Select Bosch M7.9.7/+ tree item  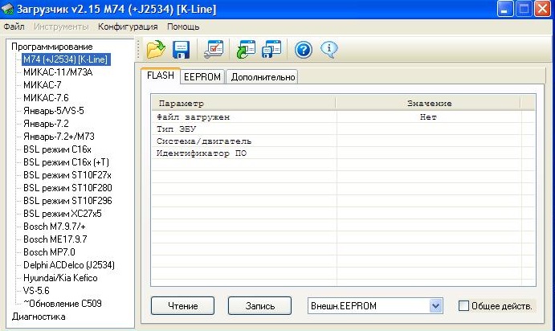tap(55, 227)
